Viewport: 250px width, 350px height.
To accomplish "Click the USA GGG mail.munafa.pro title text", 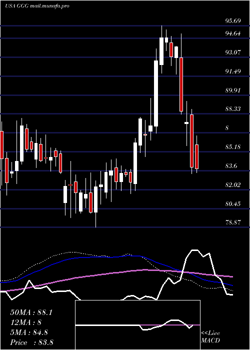I will click(x=37, y=6).
